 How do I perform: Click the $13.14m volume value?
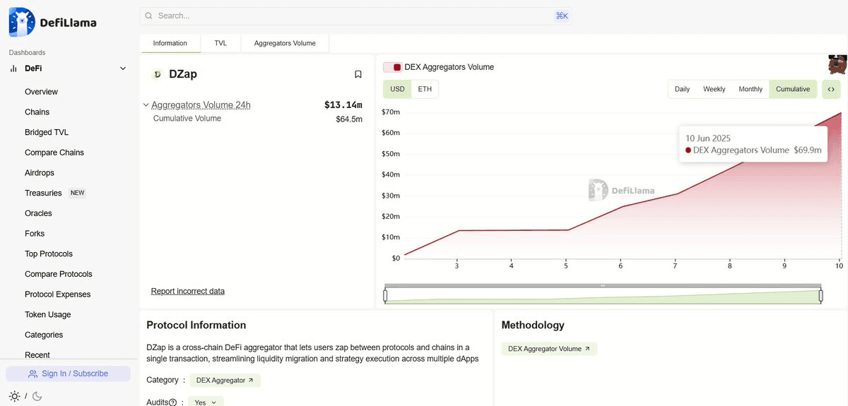[x=343, y=105]
